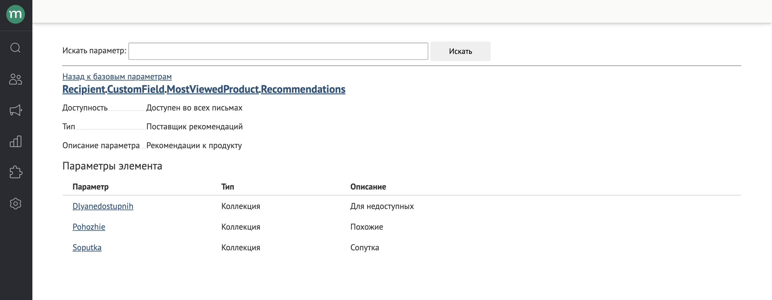The image size is (772, 300).
Task: Open the 'Pohozhie' parameter link
Action: pos(89,227)
